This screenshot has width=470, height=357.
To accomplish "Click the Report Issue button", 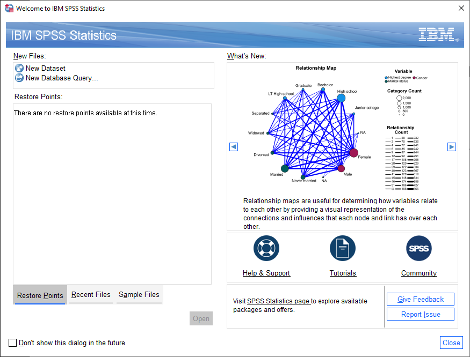I will pos(421,314).
